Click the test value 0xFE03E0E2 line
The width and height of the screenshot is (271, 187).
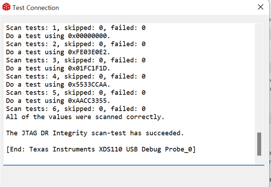point(58,52)
